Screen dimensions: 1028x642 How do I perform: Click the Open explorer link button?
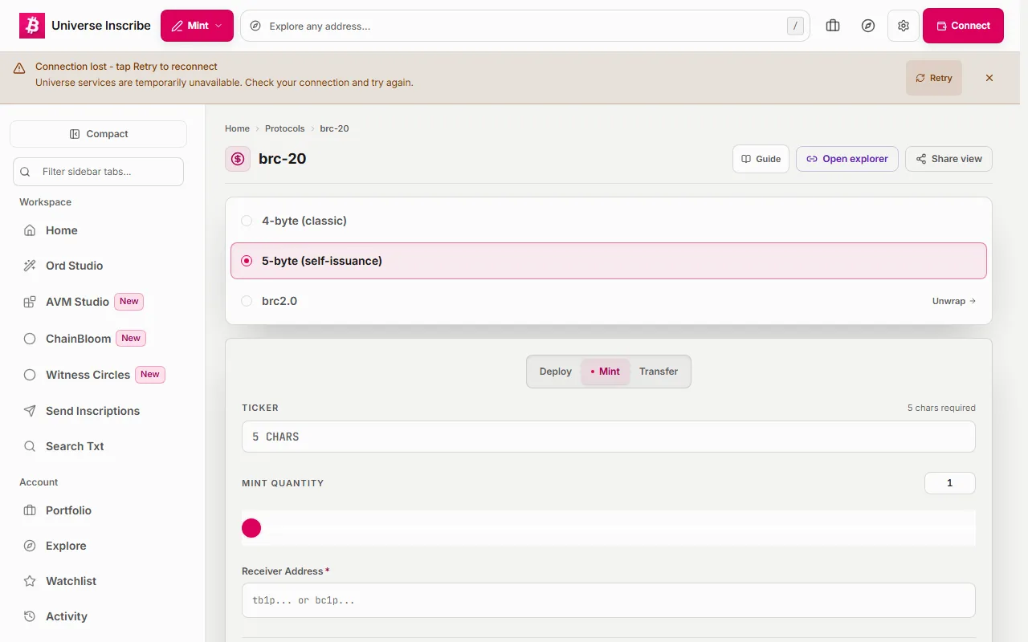(x=847, y=159)
